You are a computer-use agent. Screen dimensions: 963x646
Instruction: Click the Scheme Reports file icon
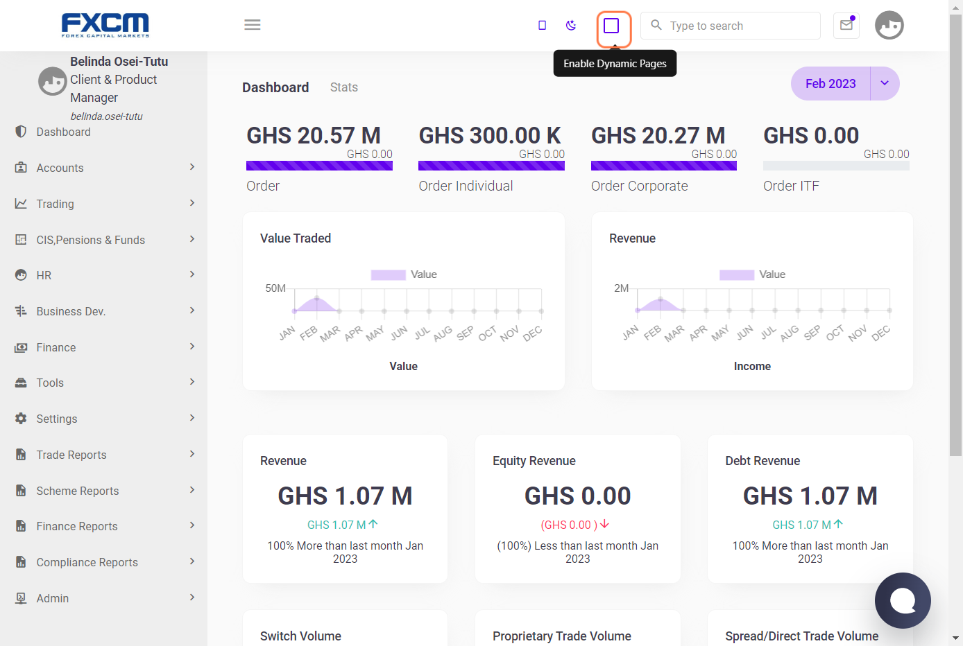[x=21, y=491]
